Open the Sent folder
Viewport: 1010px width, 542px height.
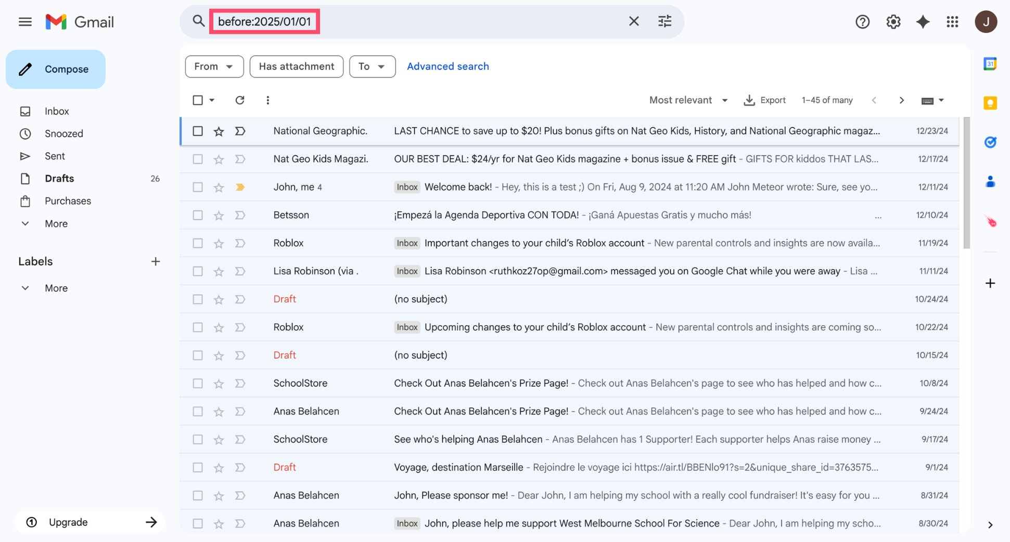pos(55,156)
